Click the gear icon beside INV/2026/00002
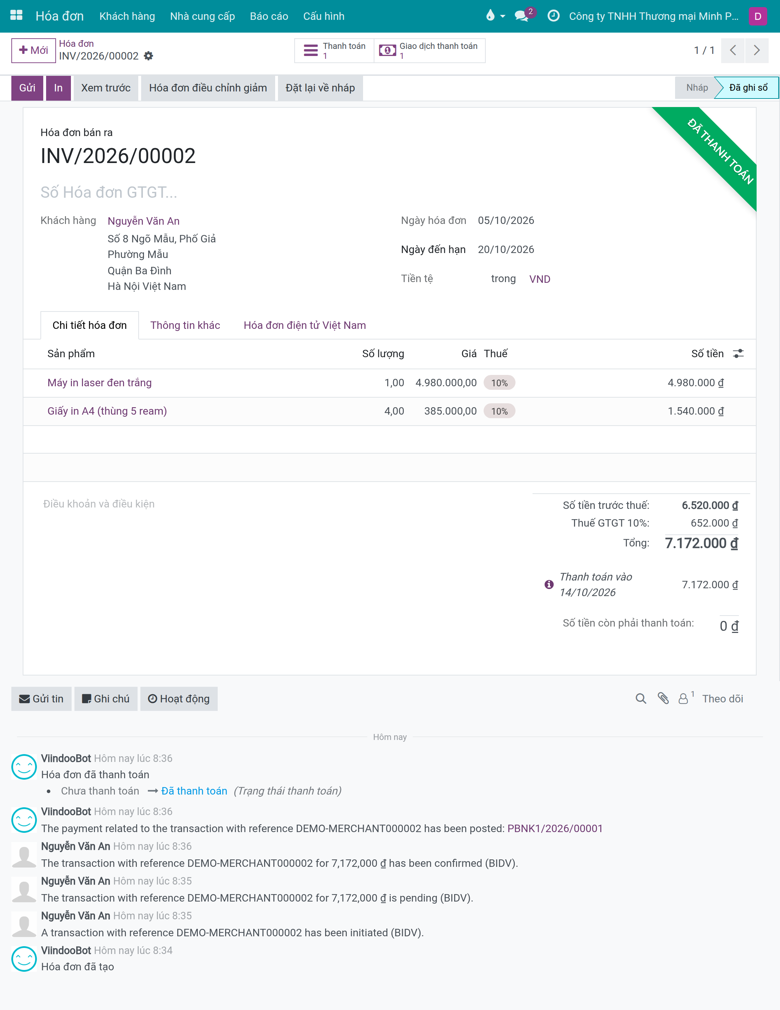 [148, 56]
